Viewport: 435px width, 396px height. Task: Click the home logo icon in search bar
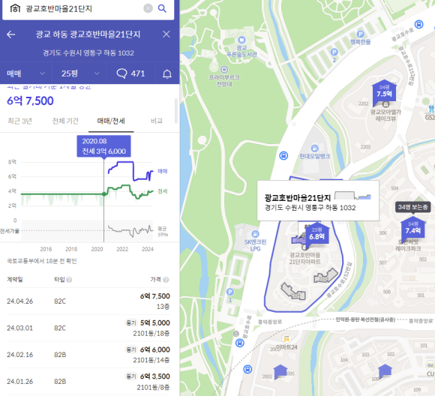click(15, 8)
